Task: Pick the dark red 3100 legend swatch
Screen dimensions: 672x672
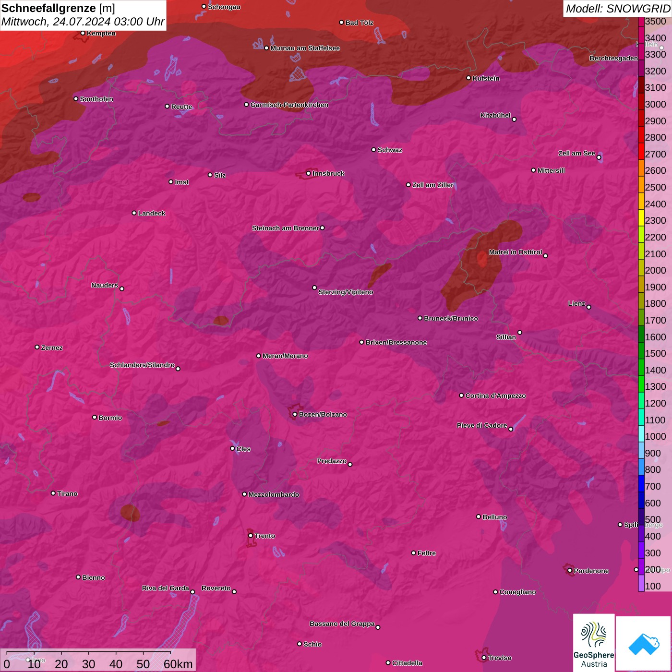Action: point(641,84)
